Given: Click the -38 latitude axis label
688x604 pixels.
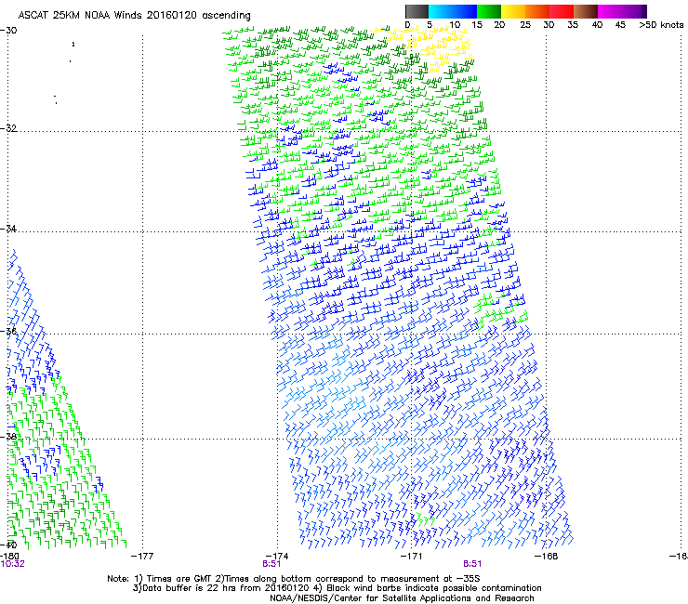Looking at the screenshot, I should click(x=8, y=437).
